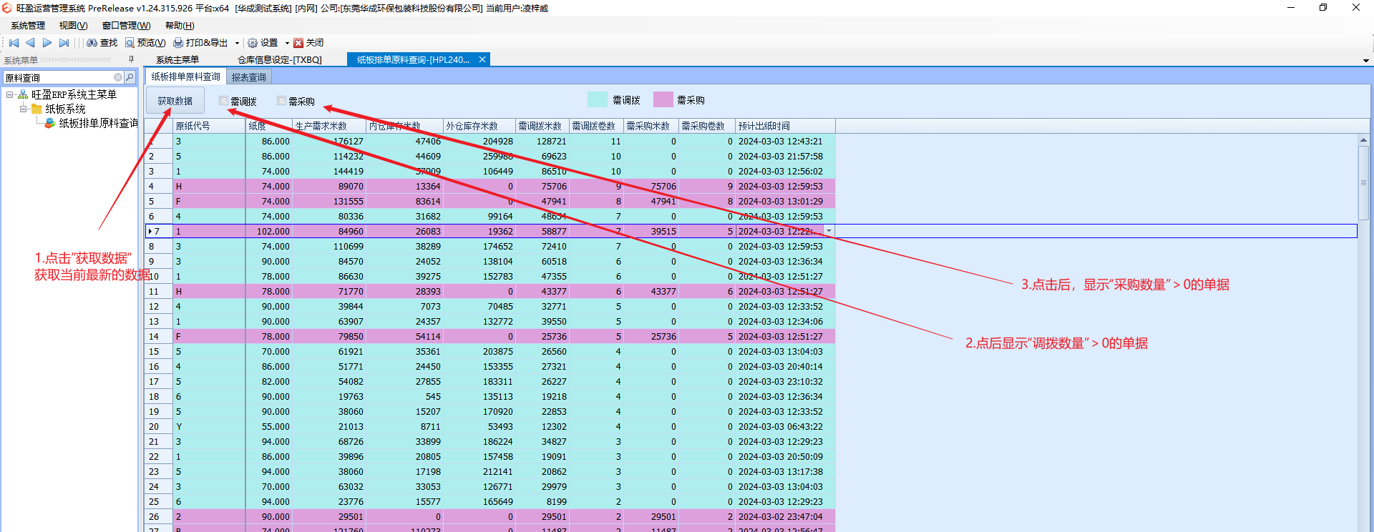The height and width of the screenshot is (532, 1374).
Task: Open the 帮助(H) menu
Action: [x=180, y=26]
